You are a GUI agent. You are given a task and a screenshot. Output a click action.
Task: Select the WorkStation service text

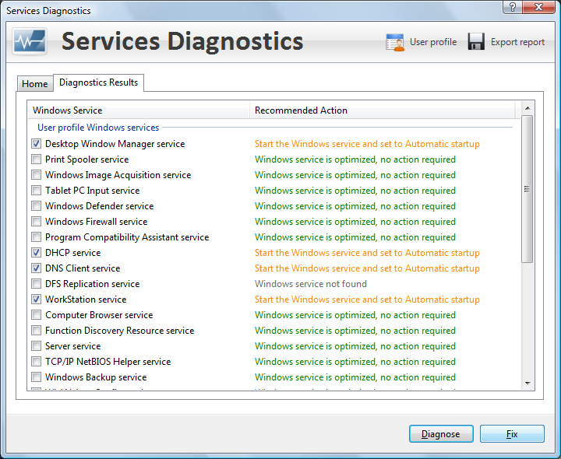point(86,300)
